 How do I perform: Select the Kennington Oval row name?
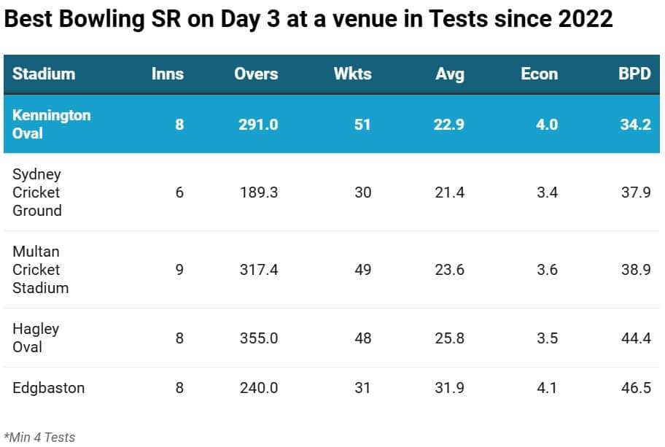tap(51, 124)
